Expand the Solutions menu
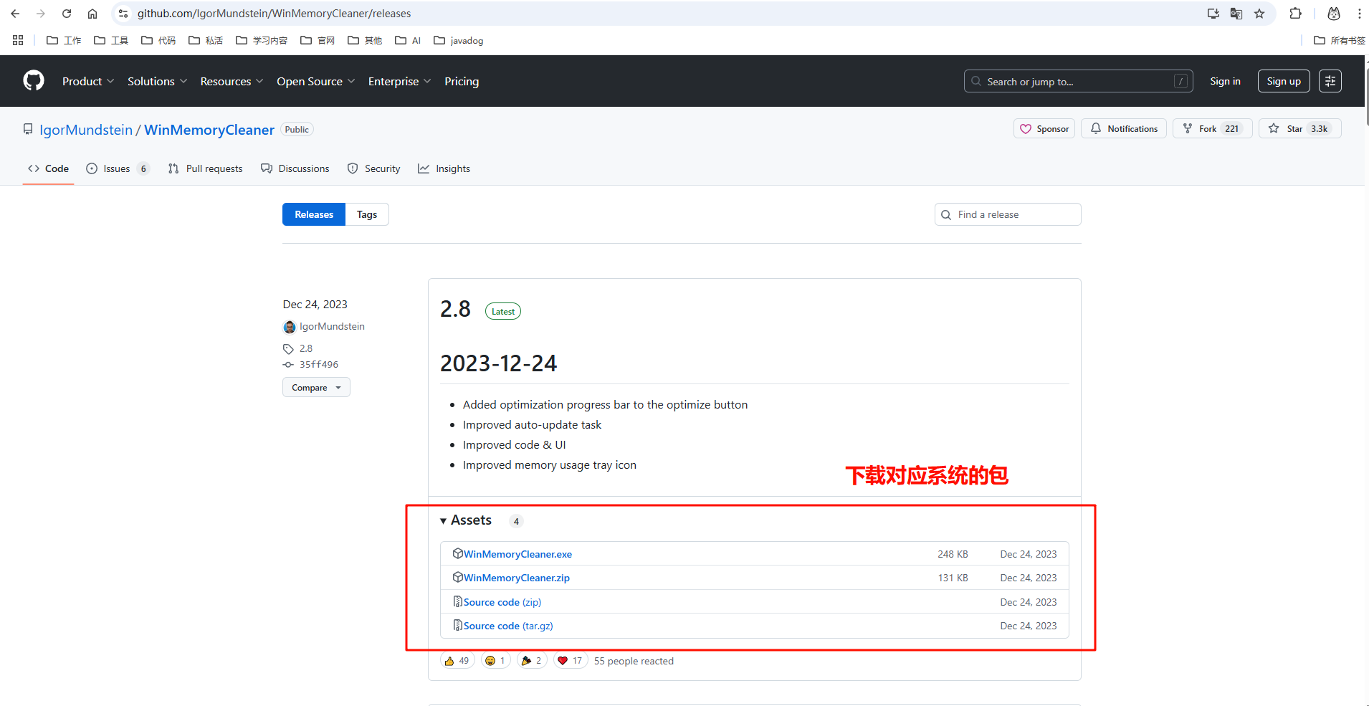The image size is (1369, 706). (158, 81)
